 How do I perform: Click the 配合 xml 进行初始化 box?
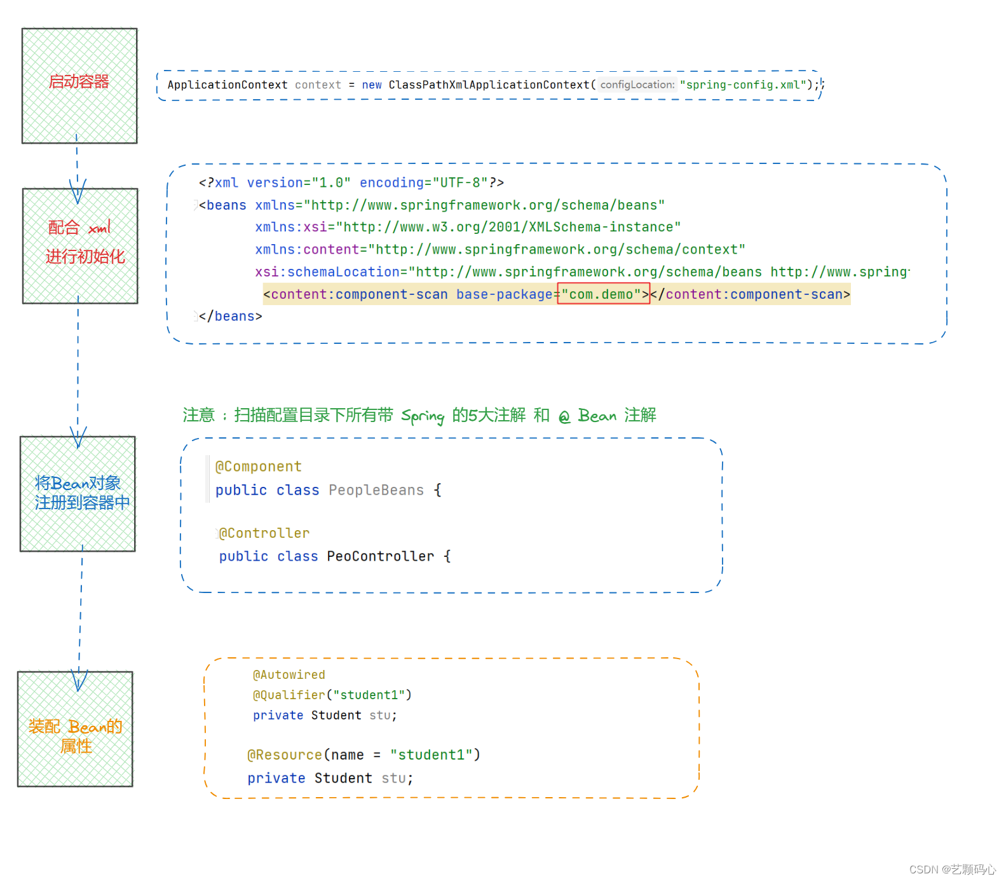(x=80, y=246)
